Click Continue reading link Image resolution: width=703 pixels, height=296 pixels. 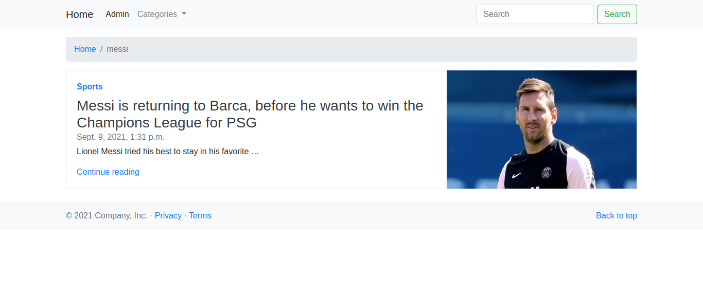point(108,172)
